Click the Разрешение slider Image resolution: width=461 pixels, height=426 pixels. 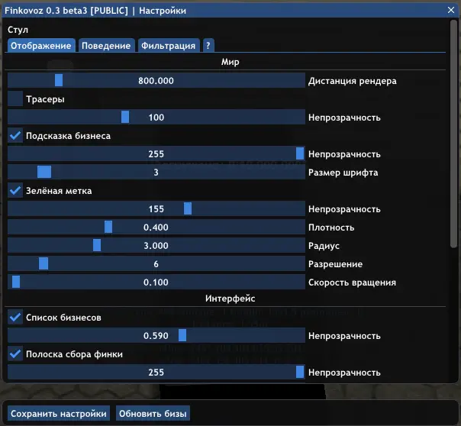156,264
